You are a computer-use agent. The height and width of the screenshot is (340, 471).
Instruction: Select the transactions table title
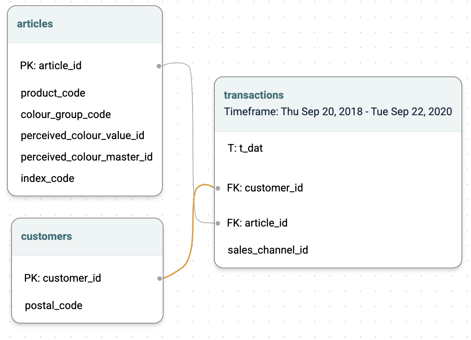click(x=254, y=95)
